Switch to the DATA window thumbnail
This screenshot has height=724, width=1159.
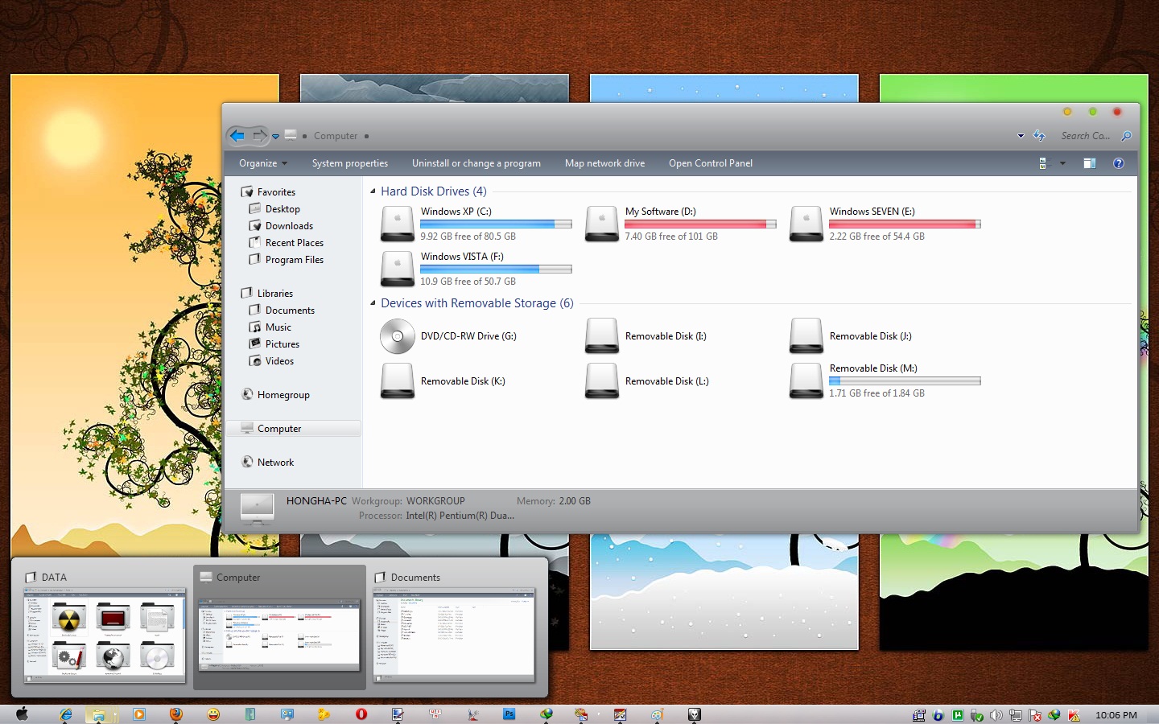tap(105, 636)
